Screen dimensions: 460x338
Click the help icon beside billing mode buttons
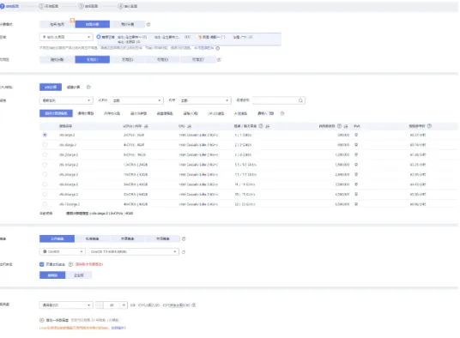148,24
